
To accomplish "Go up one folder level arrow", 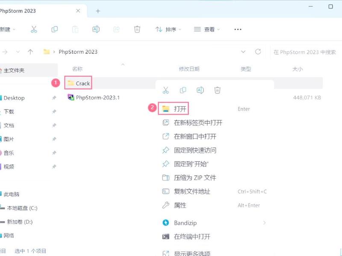I will 30,52.
